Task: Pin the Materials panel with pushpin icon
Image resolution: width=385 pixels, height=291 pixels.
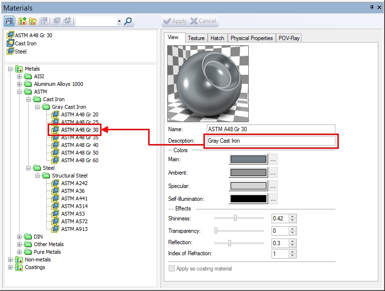Action: tap(372, 8)
